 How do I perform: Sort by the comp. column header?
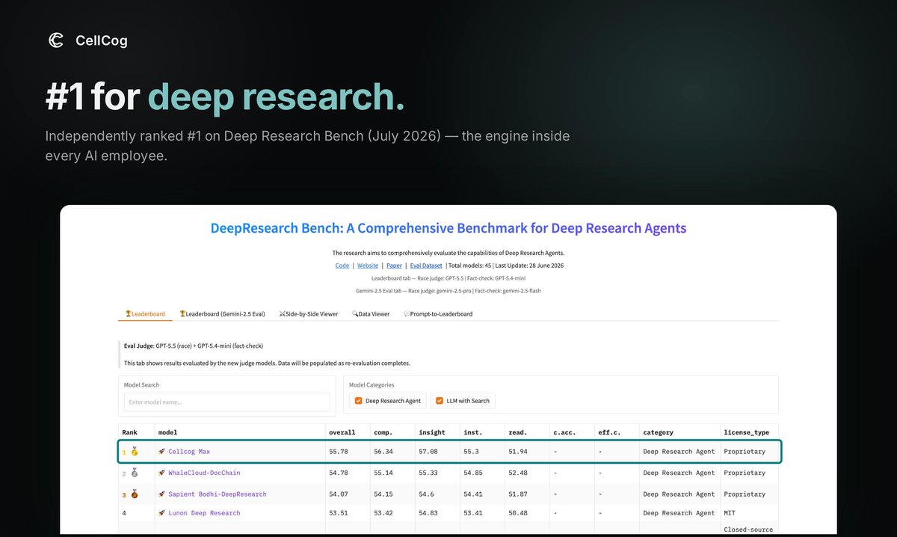[x=383, y=432]
